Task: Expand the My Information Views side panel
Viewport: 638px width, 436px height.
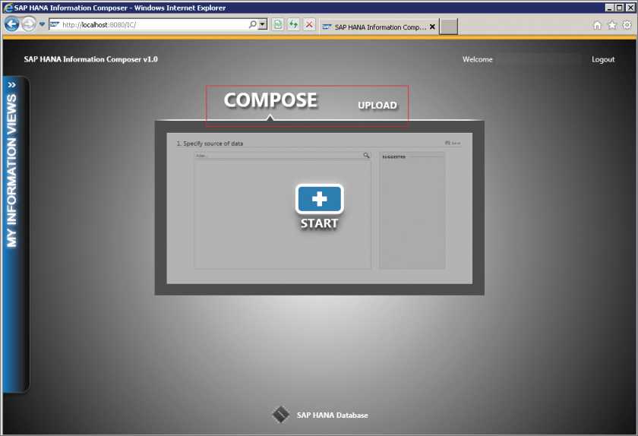Action: click(x=11, y=85)
